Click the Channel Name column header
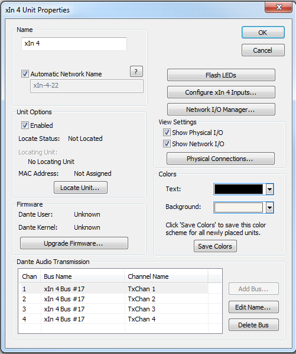The width and height of the screenshot is (296, 354). click(x=166, y=276)
